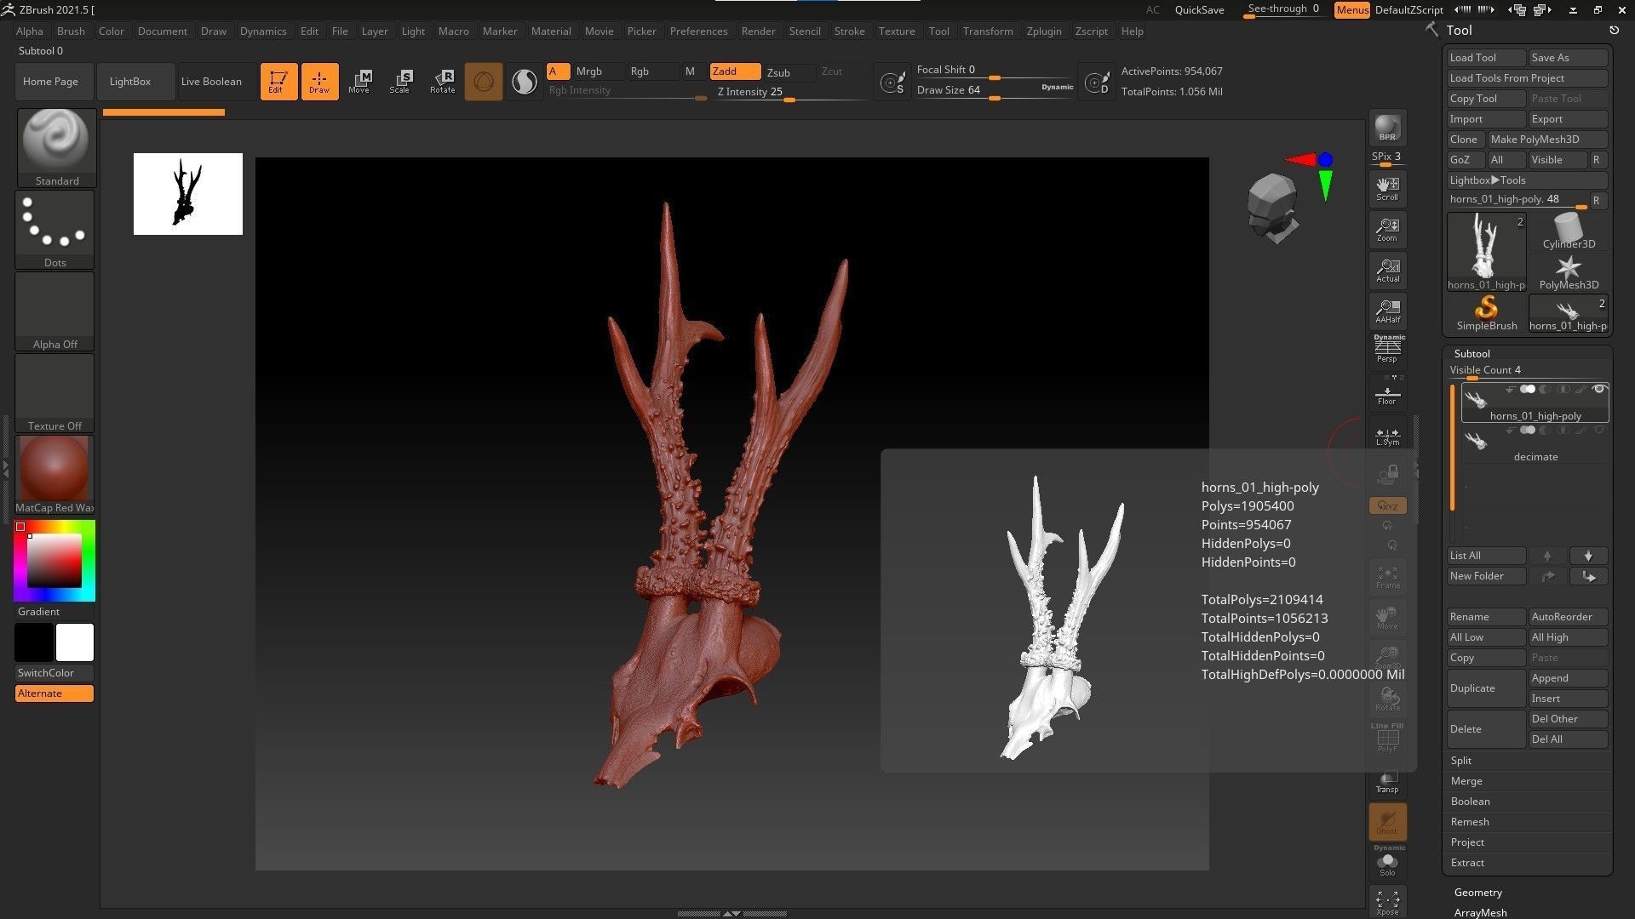
Task: Pick a color in the color picker
Action: coord(54,561)
